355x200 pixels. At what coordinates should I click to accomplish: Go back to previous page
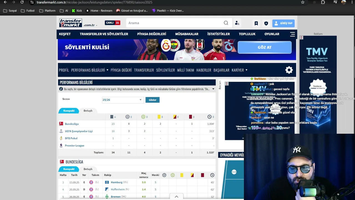[x=5, y=2]
